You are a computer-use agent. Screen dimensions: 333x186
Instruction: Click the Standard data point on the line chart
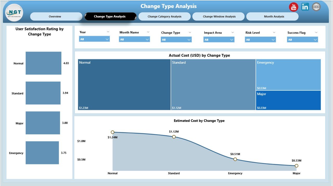[174, 137]
